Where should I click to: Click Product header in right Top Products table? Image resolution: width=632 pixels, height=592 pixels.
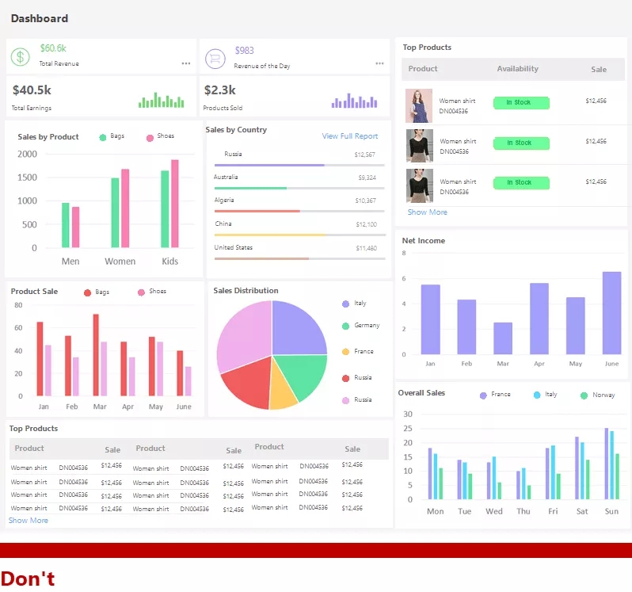click(422, 69)
